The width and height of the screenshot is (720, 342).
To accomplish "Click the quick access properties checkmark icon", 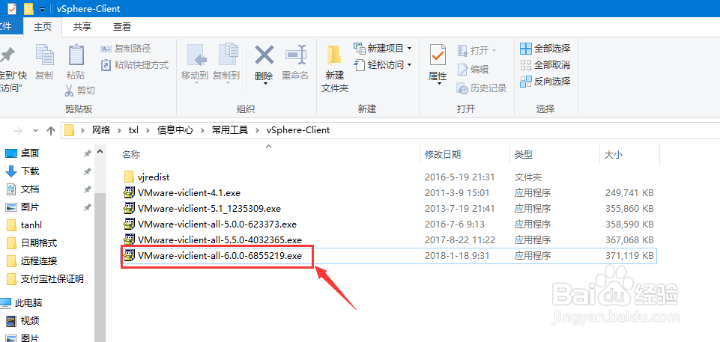I will click(x=12, y=8).
